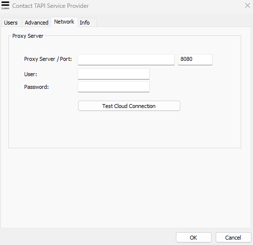Click the Proxy Server group box heading
Viewport: 253px width, 245px height.
tap(28, 36)
